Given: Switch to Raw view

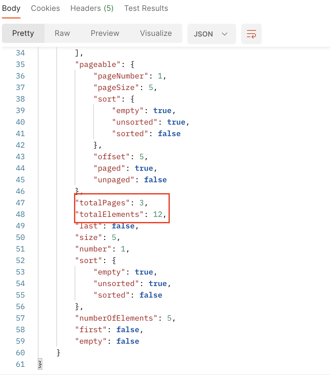Looking at the screenshot, I should [62, 33].
